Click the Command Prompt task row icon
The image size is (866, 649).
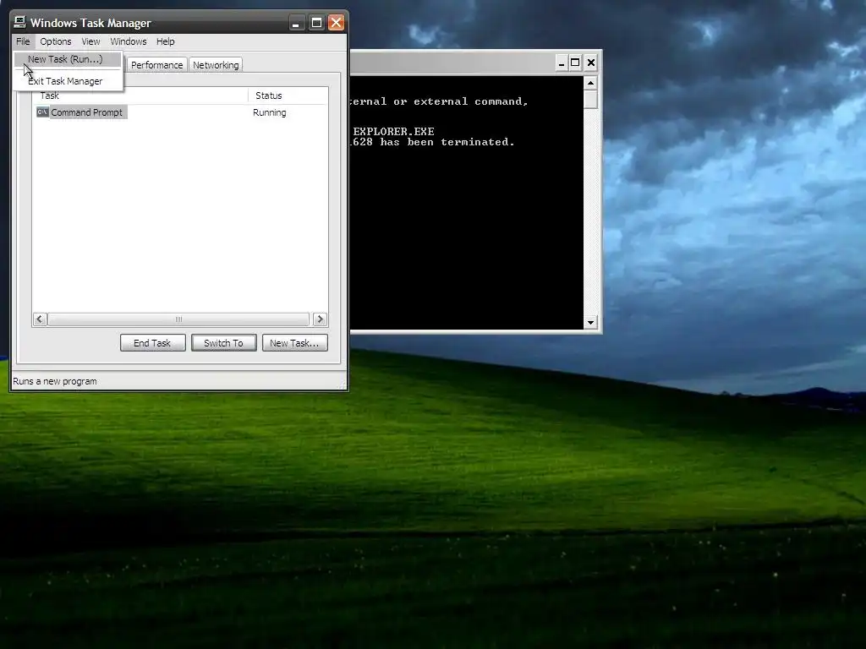tap(42, 112)
